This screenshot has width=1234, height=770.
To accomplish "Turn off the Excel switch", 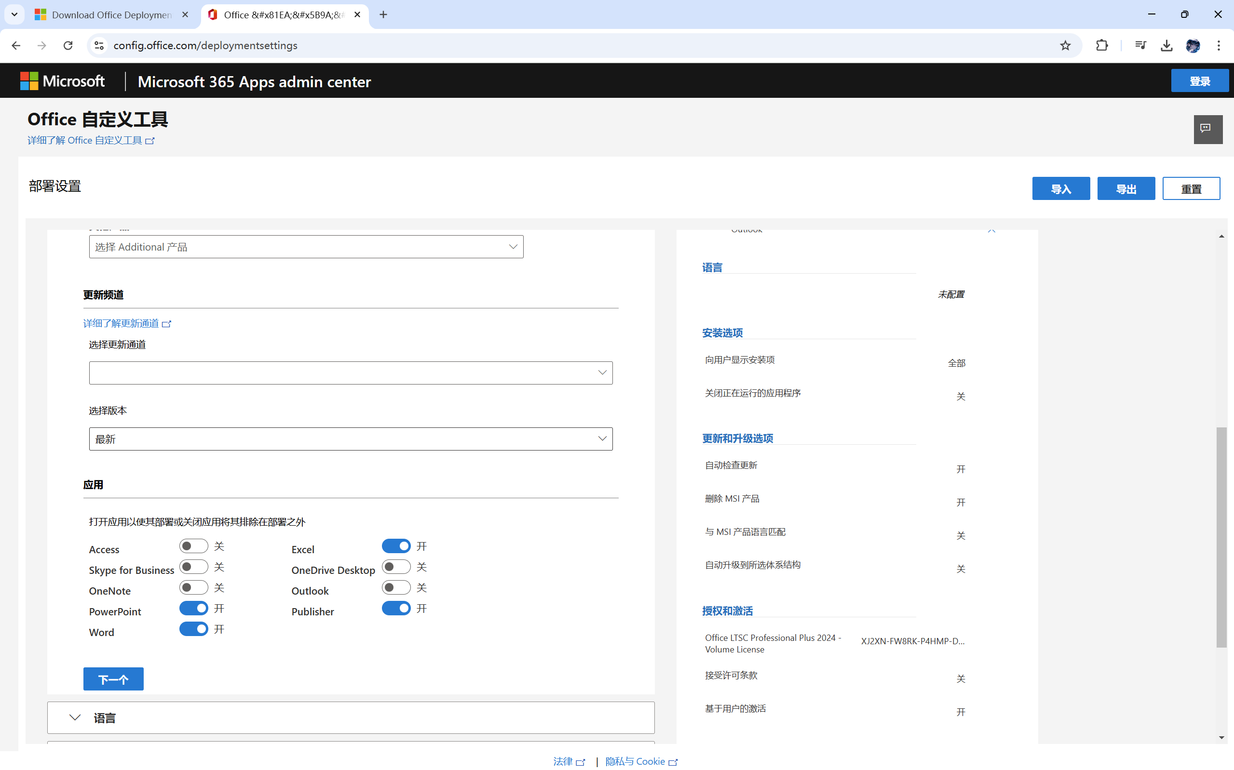I will 396,546.
